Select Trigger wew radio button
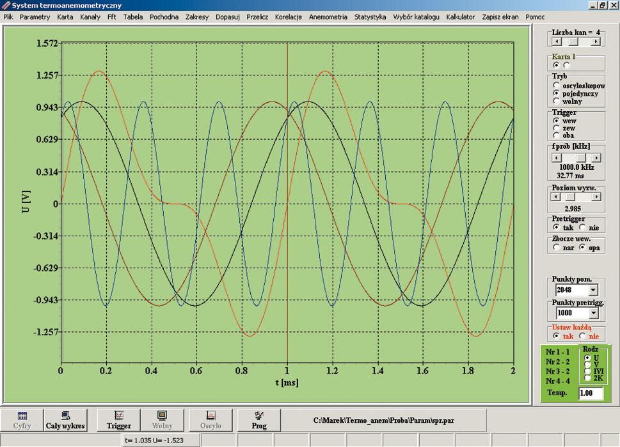Viewport: 620px width, 447px height. tap(556, 120)
